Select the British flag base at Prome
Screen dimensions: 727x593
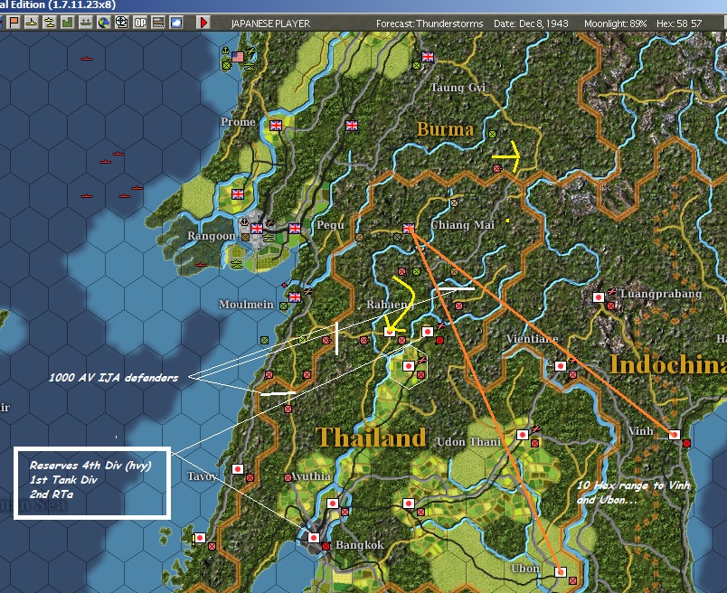(x=276, y=125)
